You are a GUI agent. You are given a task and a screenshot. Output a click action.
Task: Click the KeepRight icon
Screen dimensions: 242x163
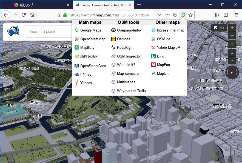pyautogui.click(x=113, y=47)
